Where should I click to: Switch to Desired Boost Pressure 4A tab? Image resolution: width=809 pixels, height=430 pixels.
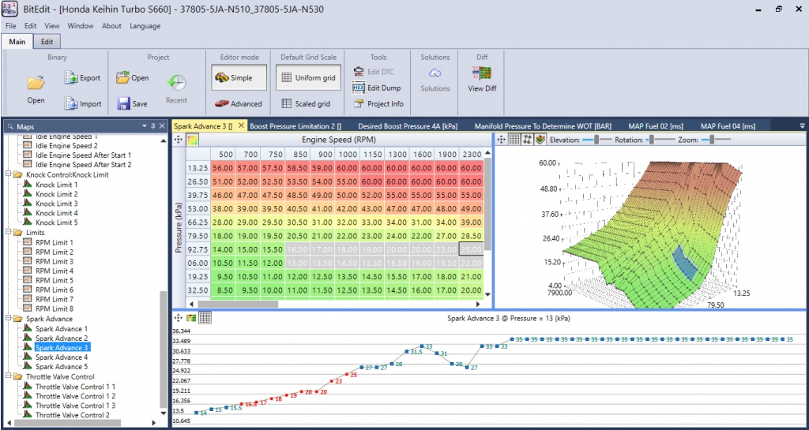[x=408, y=125]
